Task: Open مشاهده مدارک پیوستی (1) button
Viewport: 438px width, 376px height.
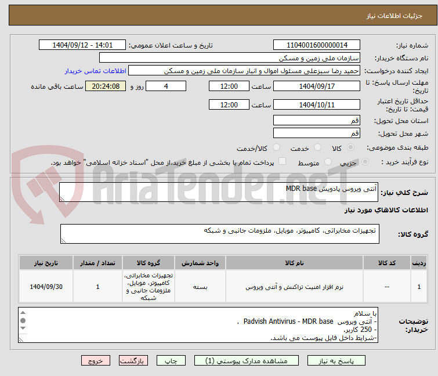Action: point(247,361)
